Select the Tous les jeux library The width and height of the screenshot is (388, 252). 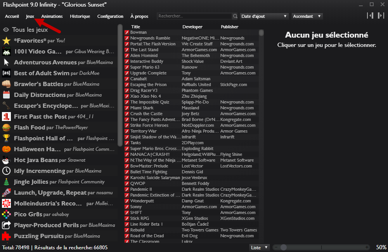[x=59, y=30]
